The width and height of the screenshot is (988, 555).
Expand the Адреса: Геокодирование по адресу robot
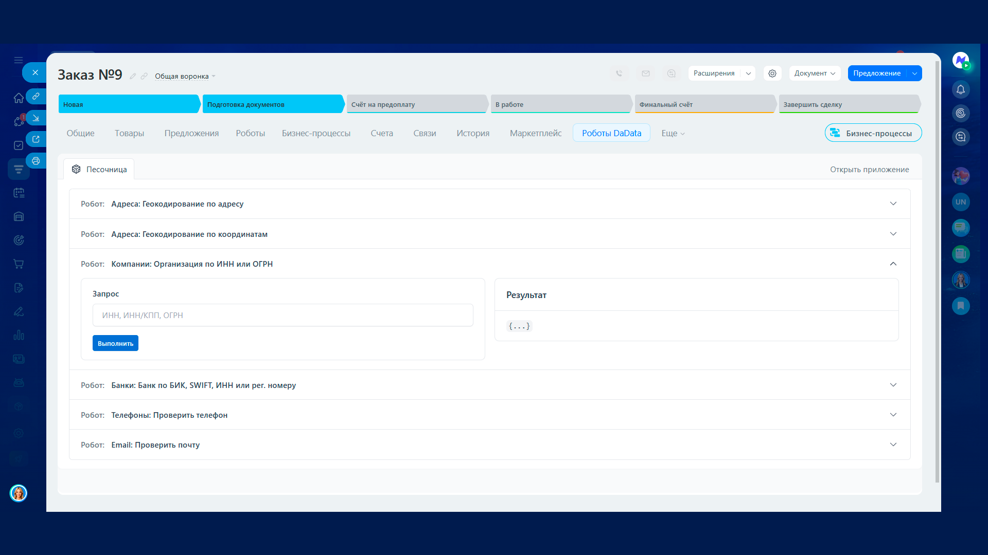(x=893, y=203)
